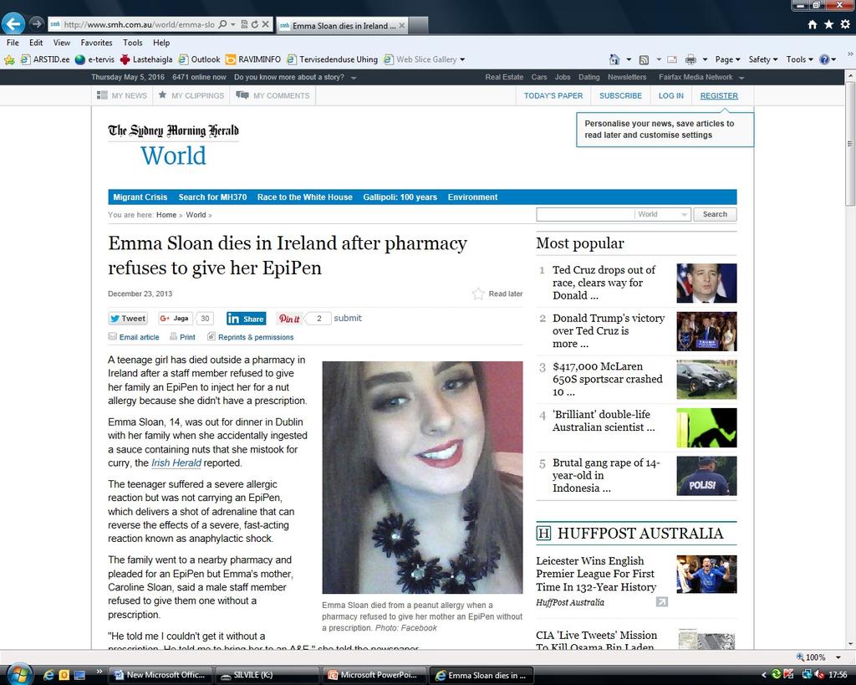Click the address bar URL field

(x=140, y=24)
